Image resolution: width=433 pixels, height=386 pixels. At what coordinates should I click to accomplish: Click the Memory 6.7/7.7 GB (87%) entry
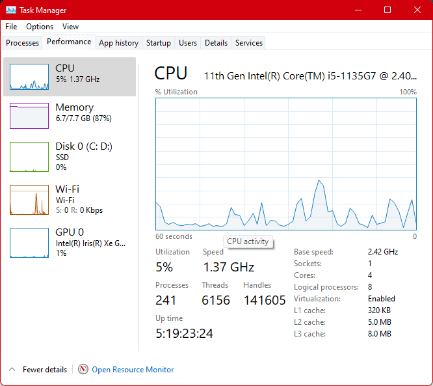click(70, 116)
